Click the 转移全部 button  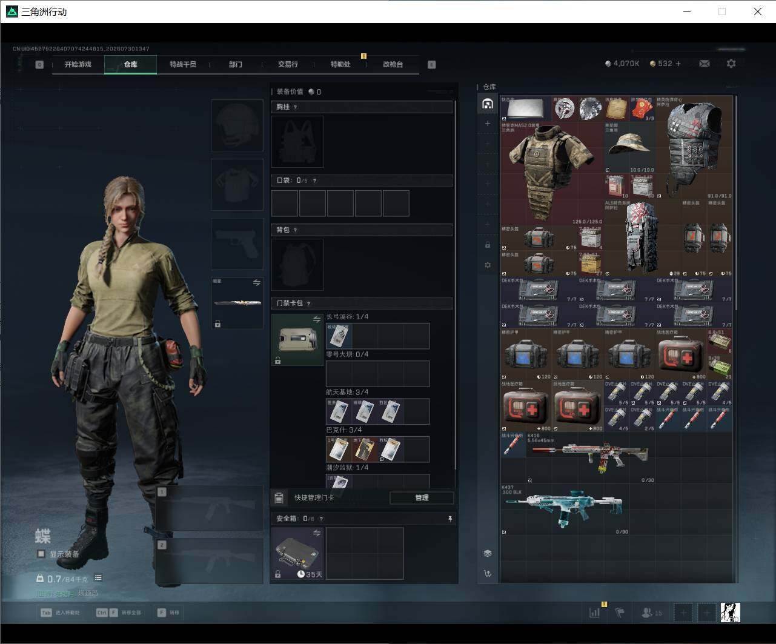pos(119,612)
